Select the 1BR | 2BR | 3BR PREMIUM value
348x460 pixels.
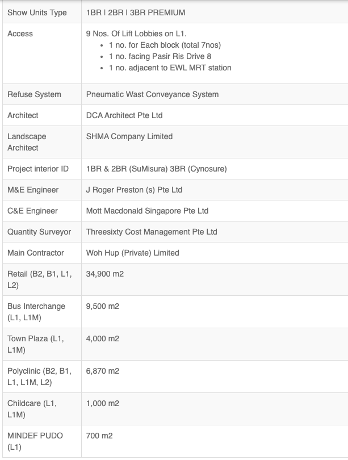tap(136, 12)
